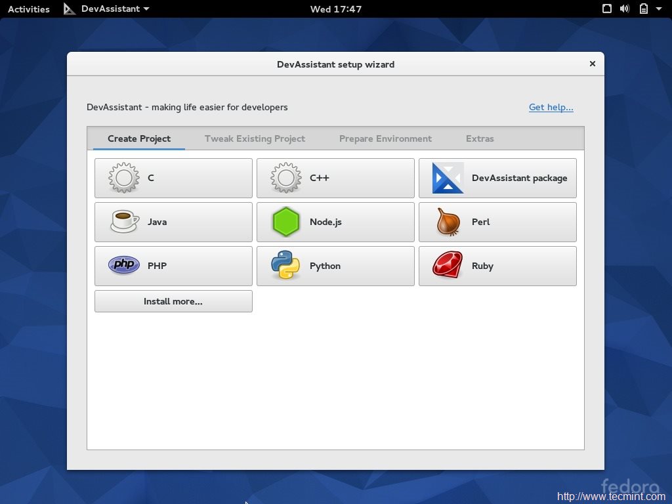Open the Prepare Environment tab
Image resolution: width=672 pixels, height=504 pixels.
tap(385, 138)
